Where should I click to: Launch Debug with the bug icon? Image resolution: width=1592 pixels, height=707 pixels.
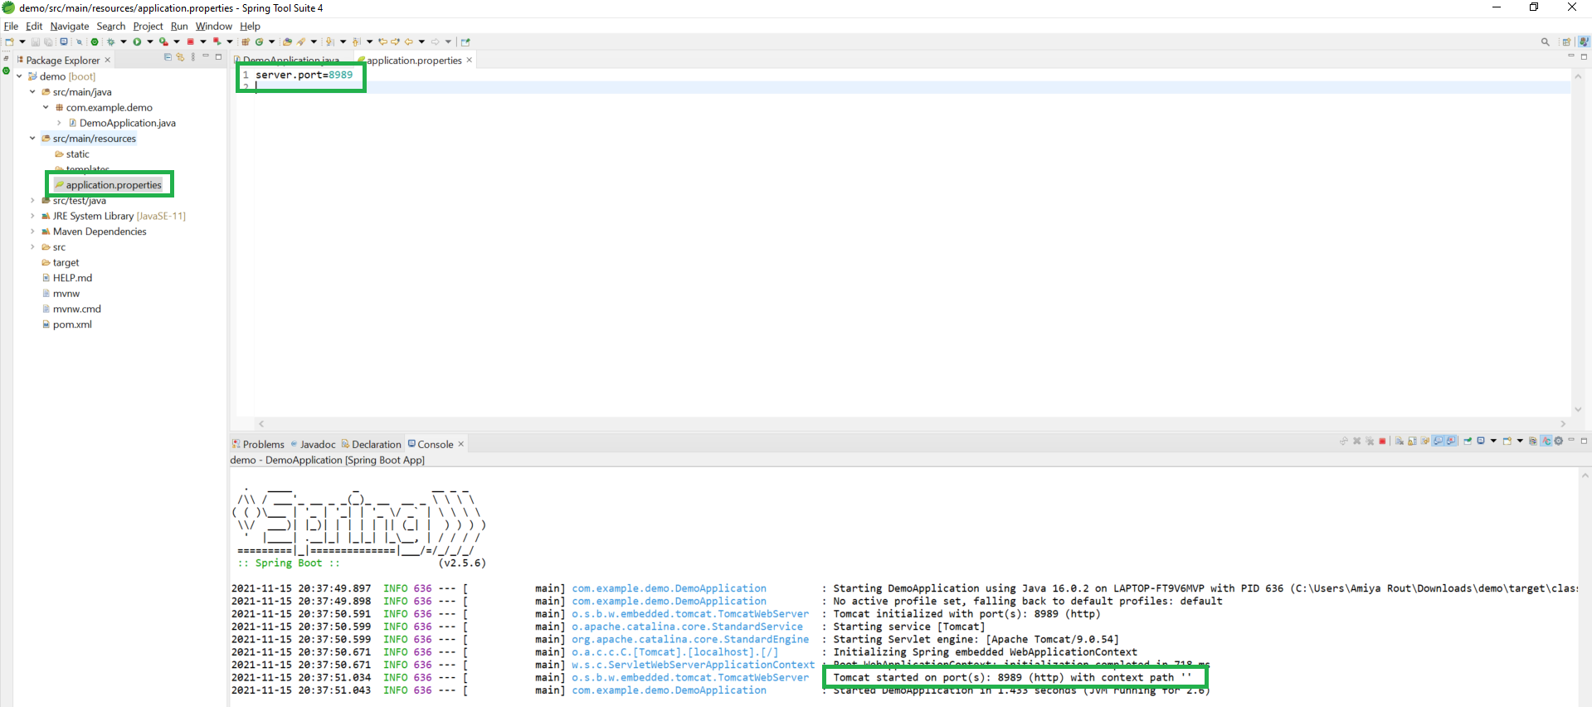[x=110, y=41]
